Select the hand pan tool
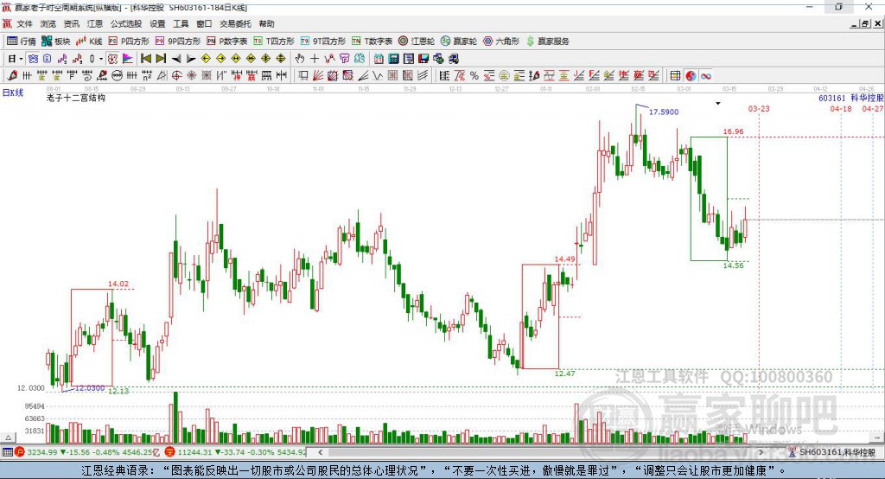Screen dimensions: 885x479 tap(300, 59)
